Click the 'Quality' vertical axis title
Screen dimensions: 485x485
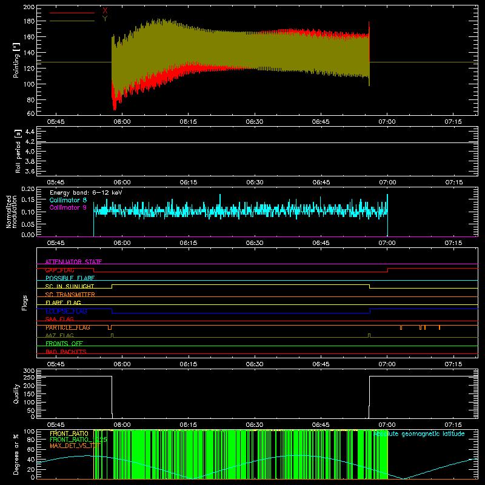coord(16,393)
